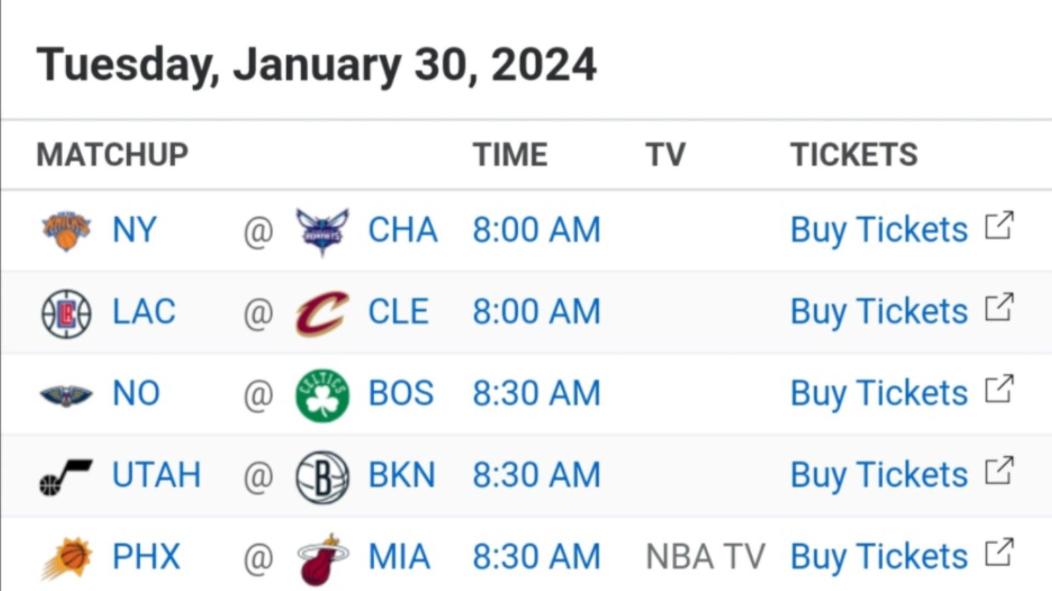Click the New Orleans Pelicans logo
Viewport: 1052px width, 591px height.
66,395
